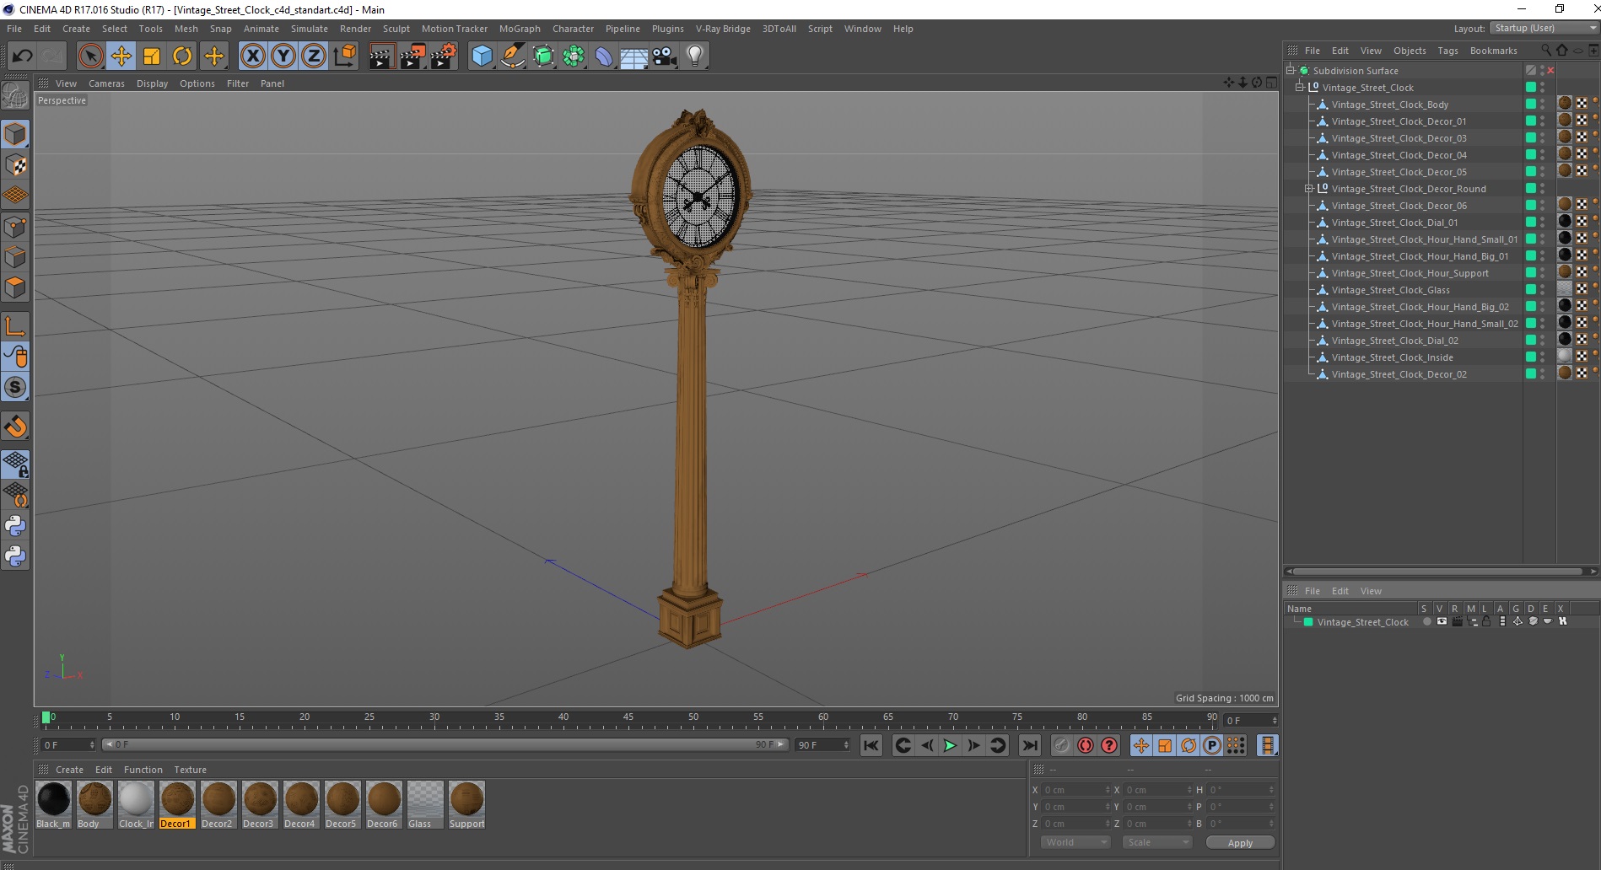
Task: Activate the Move tool
Action: [x=121, y=56]
